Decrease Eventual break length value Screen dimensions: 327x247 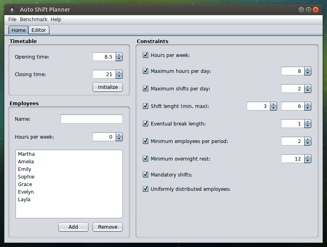[x=307, y=125]
